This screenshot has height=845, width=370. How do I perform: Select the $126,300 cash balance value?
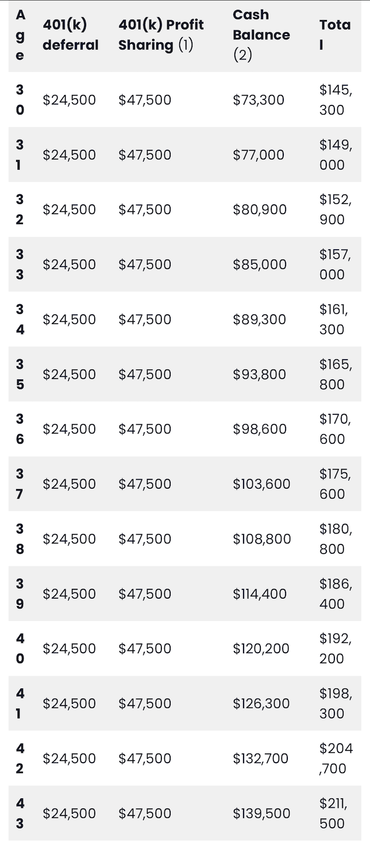261,704
